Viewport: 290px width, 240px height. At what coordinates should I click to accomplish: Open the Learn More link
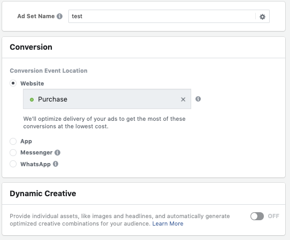(x=168, y=223)
